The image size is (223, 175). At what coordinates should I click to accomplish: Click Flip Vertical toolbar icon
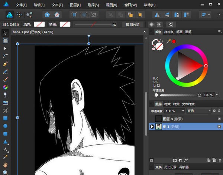pos(167,15)
